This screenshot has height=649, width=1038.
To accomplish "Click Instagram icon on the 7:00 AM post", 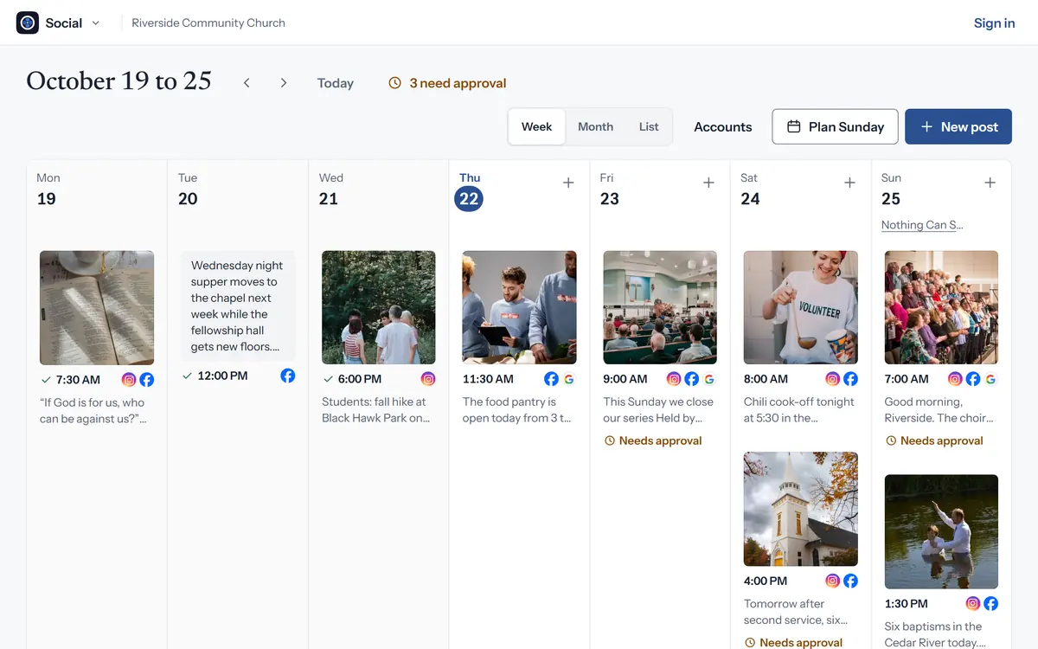I will pos(955,379).
